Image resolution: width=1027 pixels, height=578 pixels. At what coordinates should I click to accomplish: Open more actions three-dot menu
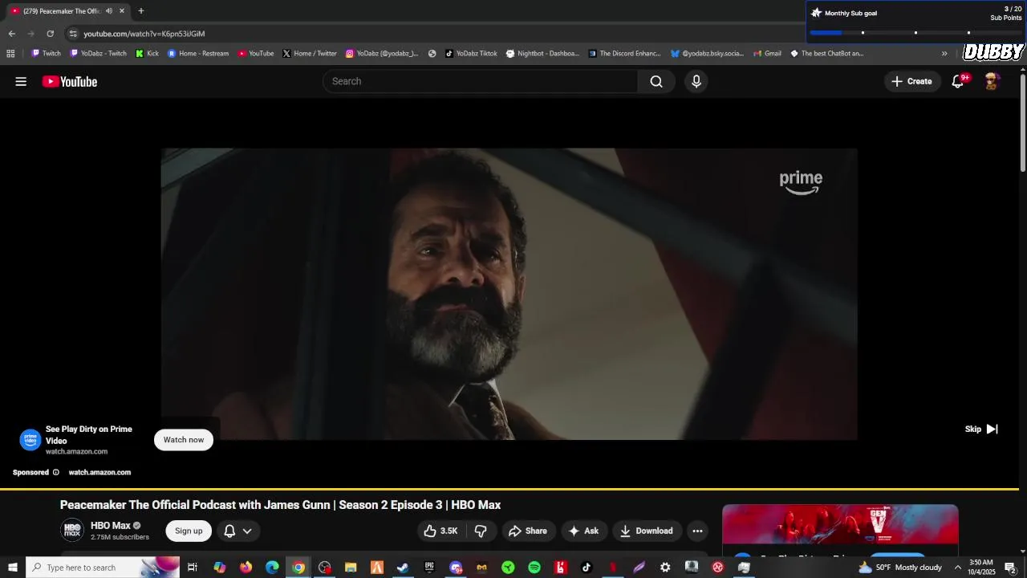click(x=697, y=531)
